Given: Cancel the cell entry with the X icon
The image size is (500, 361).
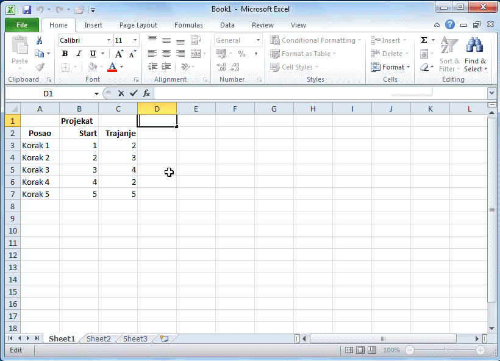Looking at the screenshot, I should point(121,93).
